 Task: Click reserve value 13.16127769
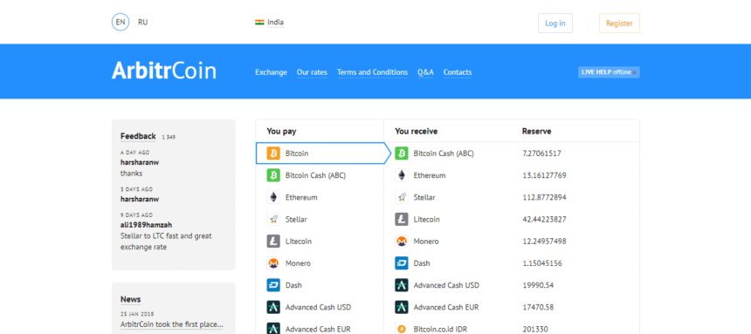tap(545, 175)
